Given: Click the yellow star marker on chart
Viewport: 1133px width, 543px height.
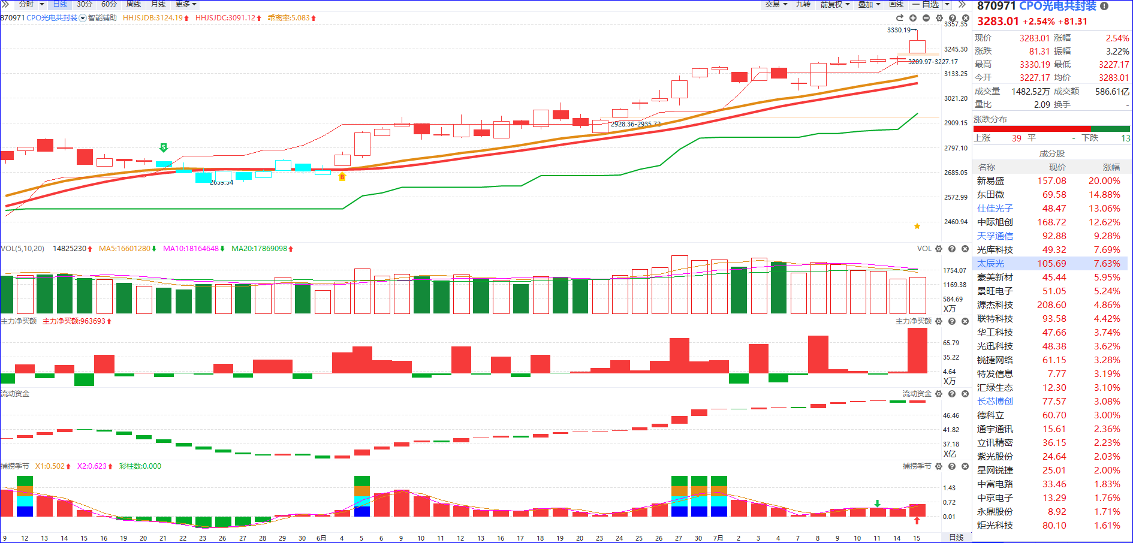Looking at the screenshot, I should (x=917, y=226).
